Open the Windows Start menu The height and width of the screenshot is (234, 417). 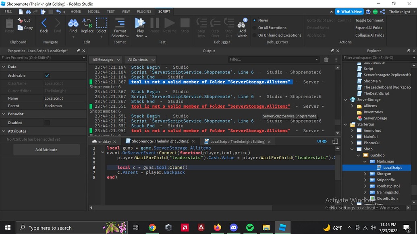tap(8, 228)
